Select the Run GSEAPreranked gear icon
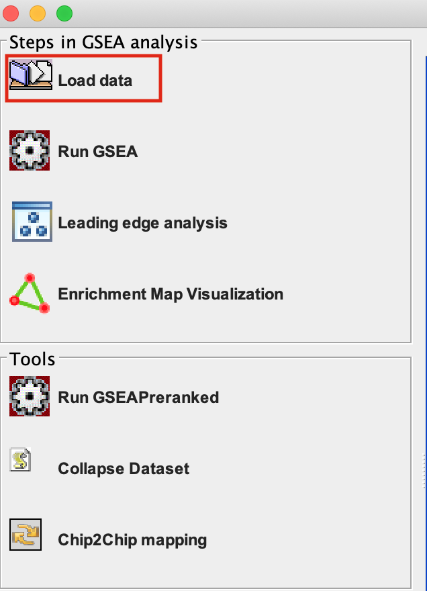Viewport: 427px width, 591px height. tap(30, 397)
